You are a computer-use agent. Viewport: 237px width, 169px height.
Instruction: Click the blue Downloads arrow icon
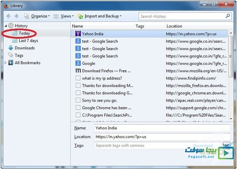[11, 48]
